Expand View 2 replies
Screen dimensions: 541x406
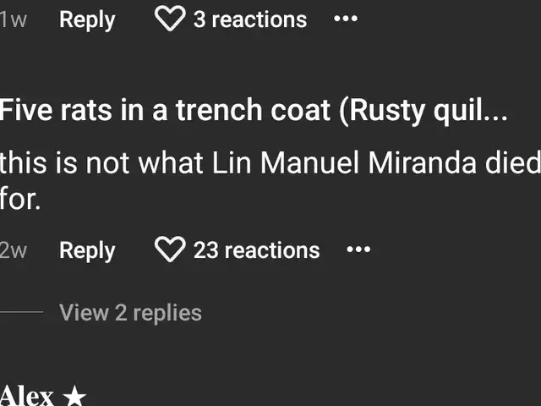[x=130, y=313]
